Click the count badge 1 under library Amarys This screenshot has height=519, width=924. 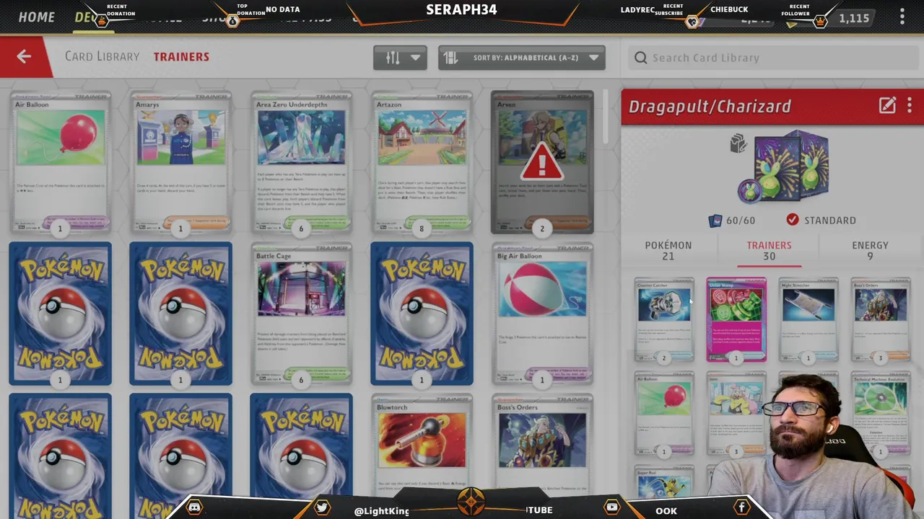[x=180, y=229]
